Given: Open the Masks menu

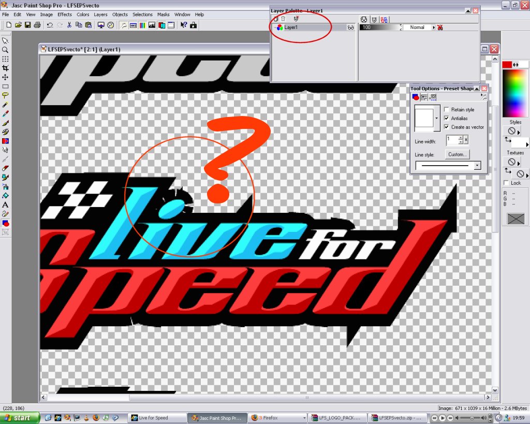Looking at the screenshot, I should tap(163, 14).
